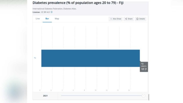Image resolution: width=183 pixels, height=103 pixels.
Task: Click the Fiji 2021 17.7 tooltip
Action: [x=144, y=67]
